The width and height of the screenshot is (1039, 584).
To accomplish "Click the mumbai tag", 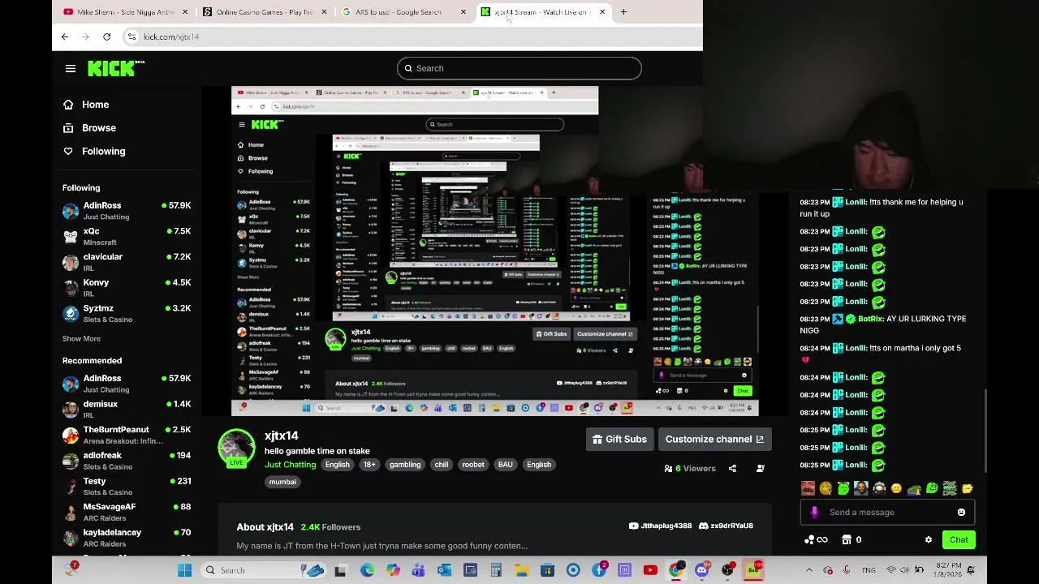I will pyautogui.click(x=282, y=482).
